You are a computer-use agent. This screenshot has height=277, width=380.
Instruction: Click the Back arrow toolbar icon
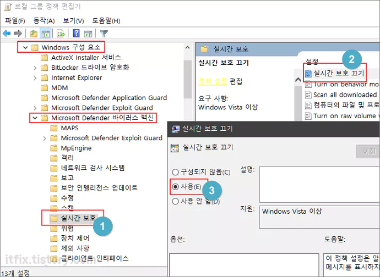(7, 34)
